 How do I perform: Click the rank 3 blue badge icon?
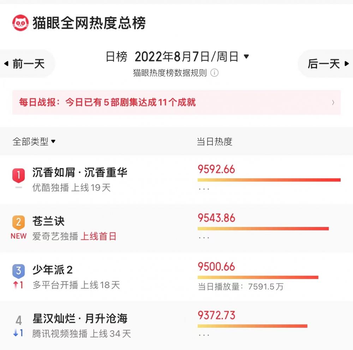pyautogui.click(x=19, y=271)
